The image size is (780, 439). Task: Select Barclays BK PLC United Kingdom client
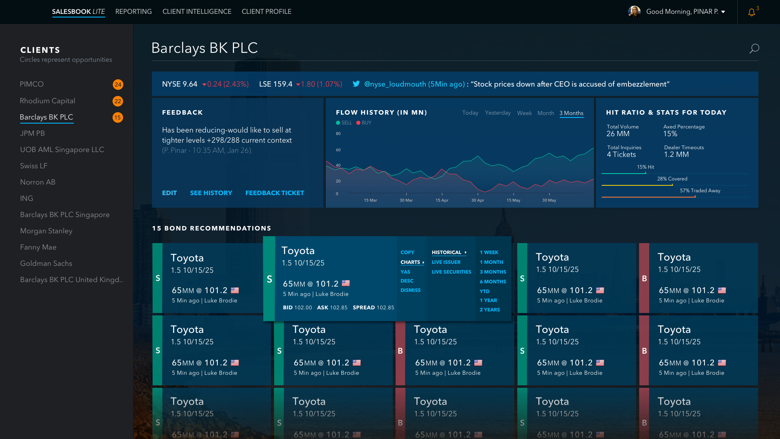71,280
